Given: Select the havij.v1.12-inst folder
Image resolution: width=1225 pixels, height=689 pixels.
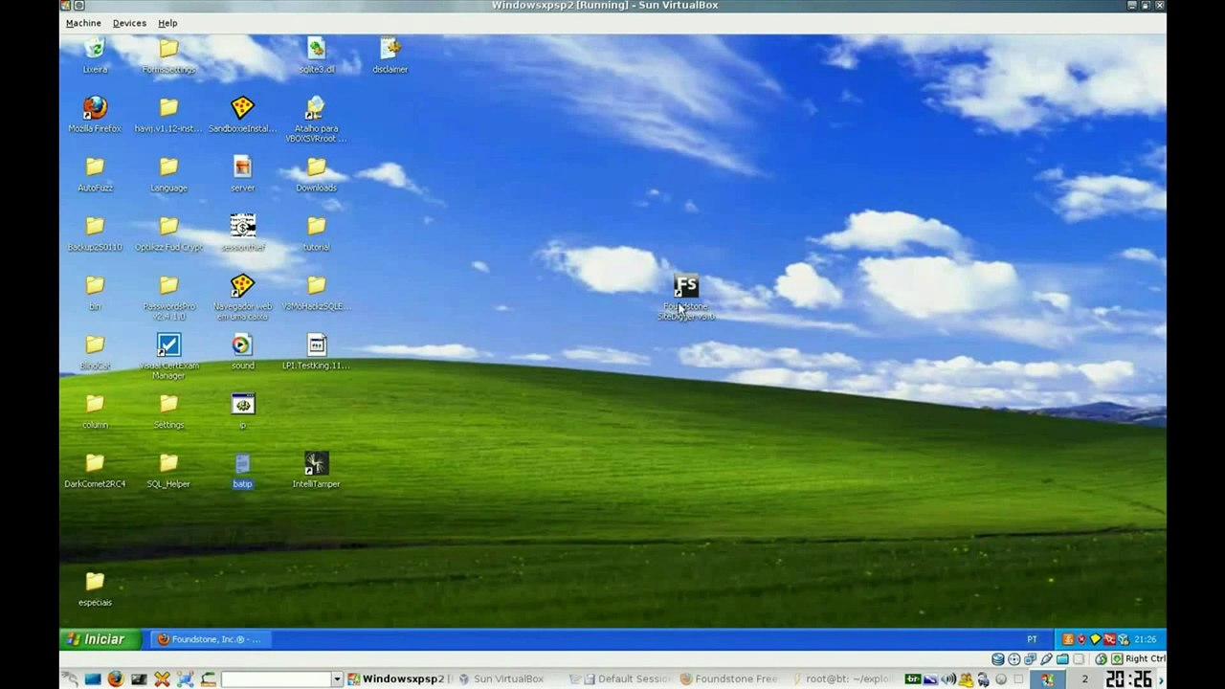Looking at the screenshot, I should [x=168, y=114].
